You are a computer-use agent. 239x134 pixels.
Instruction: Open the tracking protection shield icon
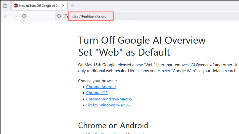(59, 16)
